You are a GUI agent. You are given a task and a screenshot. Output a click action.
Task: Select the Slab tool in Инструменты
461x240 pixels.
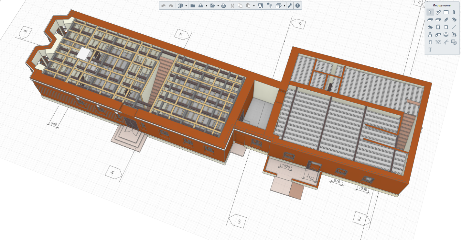point(430,20)
